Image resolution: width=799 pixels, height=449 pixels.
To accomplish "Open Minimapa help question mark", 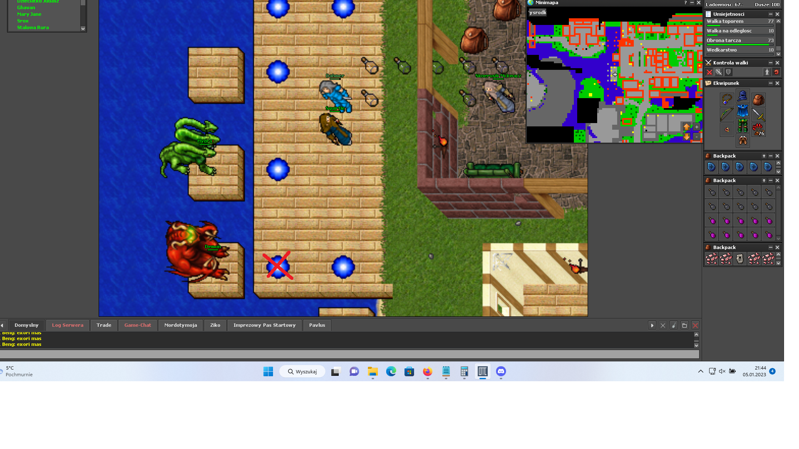I will coord(685,2).
